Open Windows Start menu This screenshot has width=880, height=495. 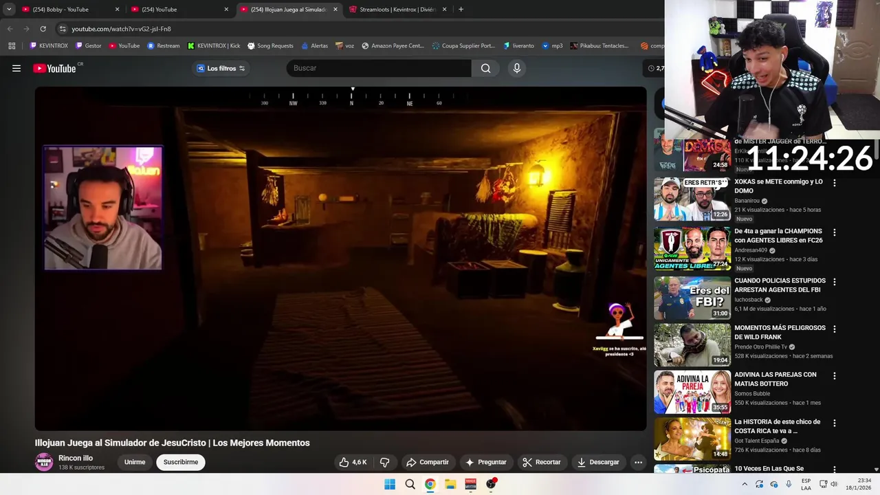(390, 484)
